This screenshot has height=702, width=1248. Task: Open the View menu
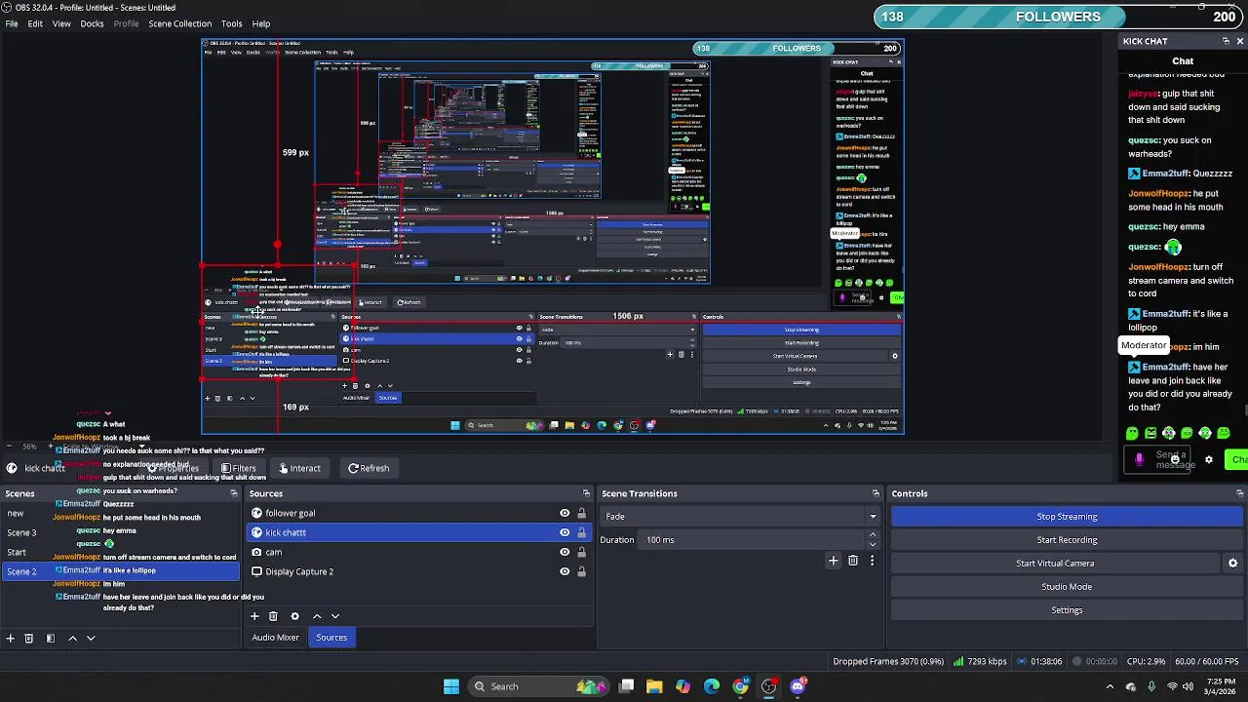(61, 23)
